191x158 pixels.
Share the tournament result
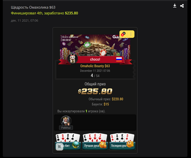(x=182, y=6)
